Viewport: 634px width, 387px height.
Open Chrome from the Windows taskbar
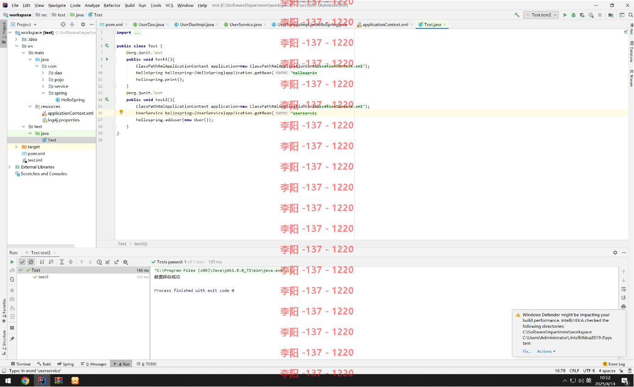(x=25, y=381)
